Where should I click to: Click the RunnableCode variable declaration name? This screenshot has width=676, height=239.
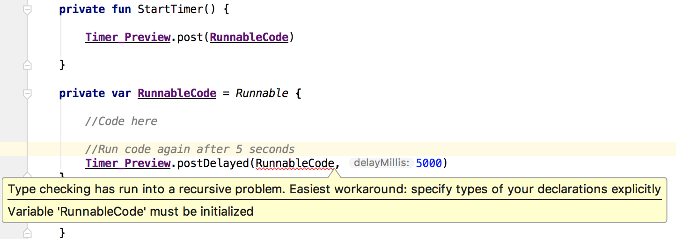click(x=177, y=93)
